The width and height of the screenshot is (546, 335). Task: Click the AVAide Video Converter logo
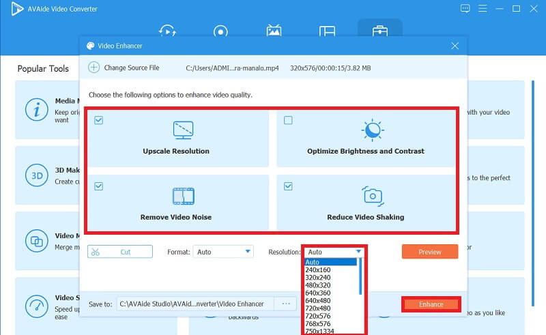tap(16, 9)
